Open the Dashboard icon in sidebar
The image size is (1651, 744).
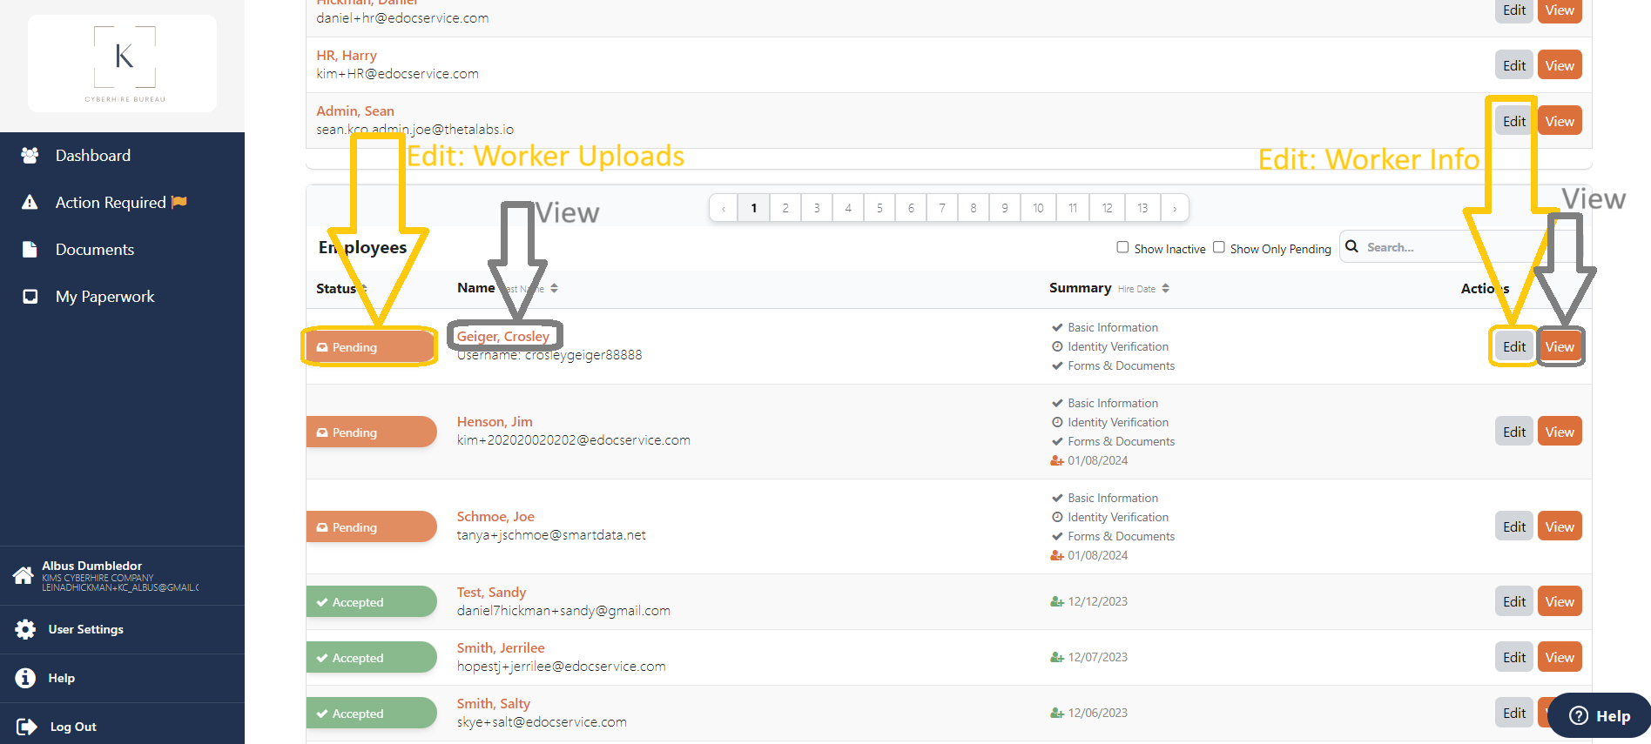[x=30, y=155]
